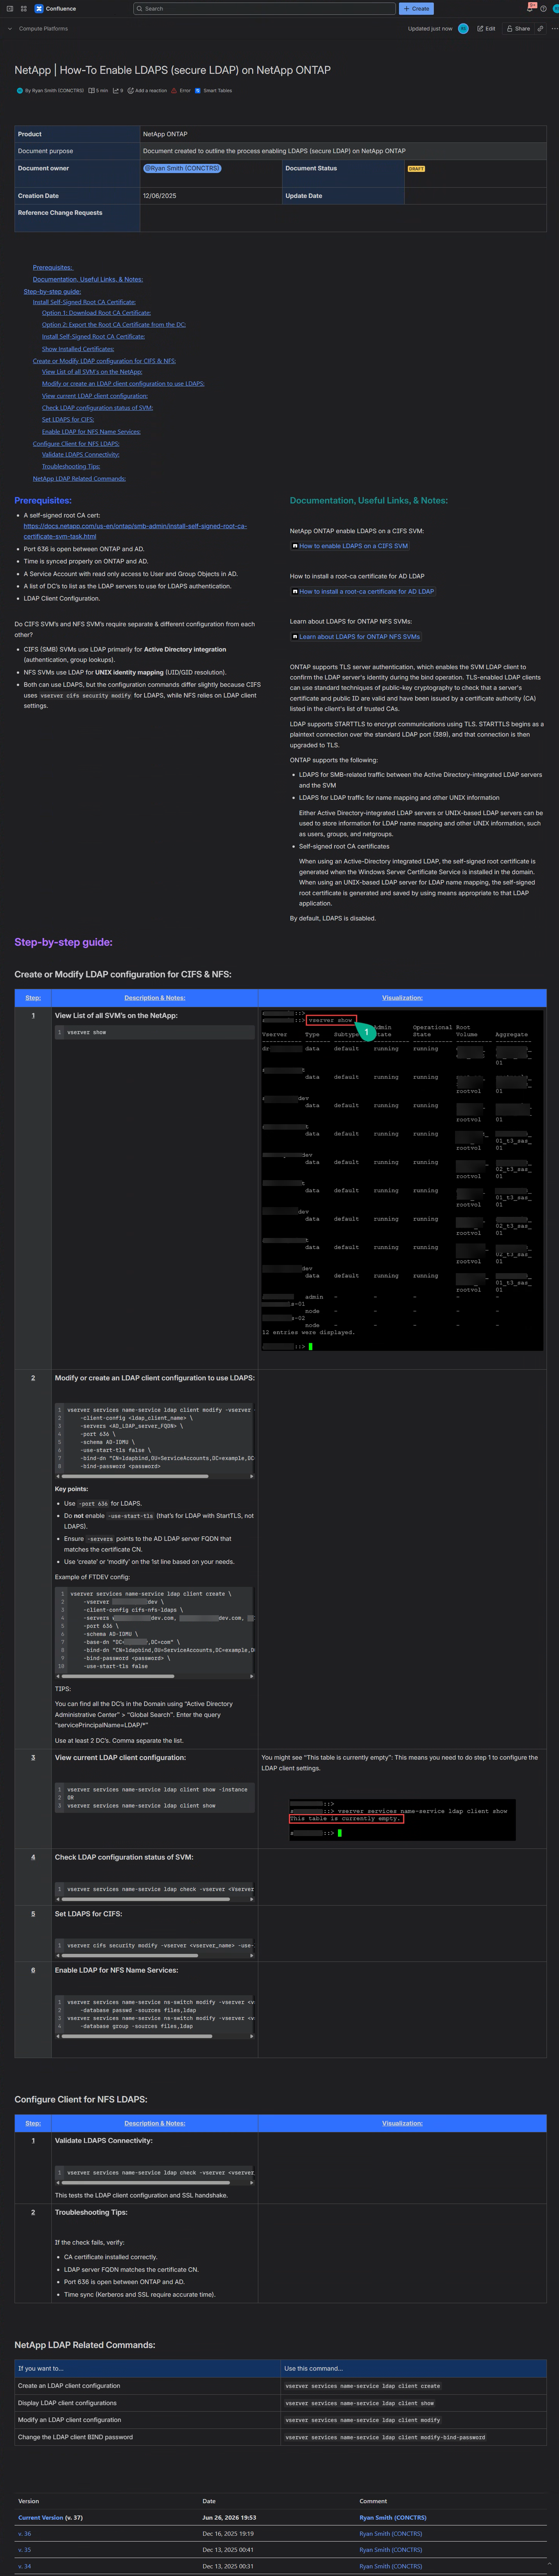
Task: Add a reaction emoji
Action: [147, 91]
